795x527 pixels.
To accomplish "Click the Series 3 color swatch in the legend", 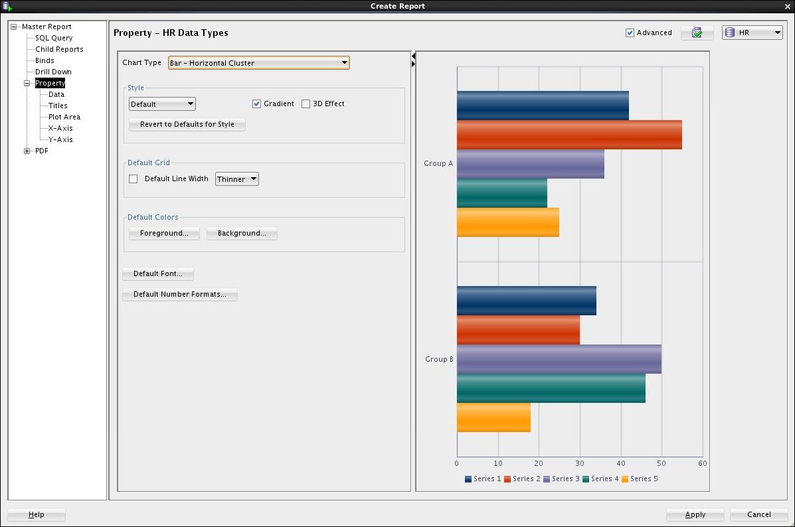I will pos(546,479).
